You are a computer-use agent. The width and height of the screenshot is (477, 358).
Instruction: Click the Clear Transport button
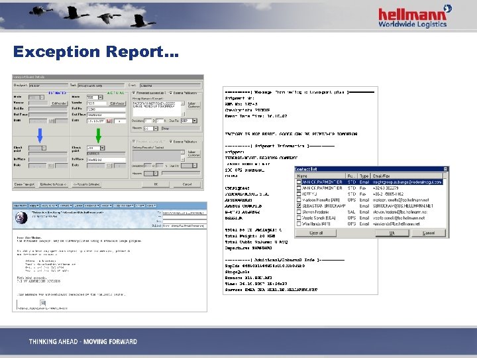tap(25, 184)
